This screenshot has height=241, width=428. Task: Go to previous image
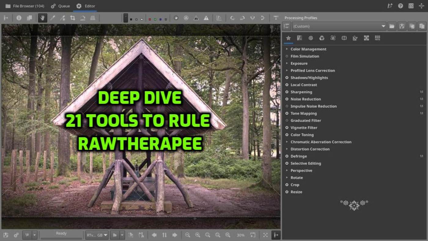tap(154, 235)
